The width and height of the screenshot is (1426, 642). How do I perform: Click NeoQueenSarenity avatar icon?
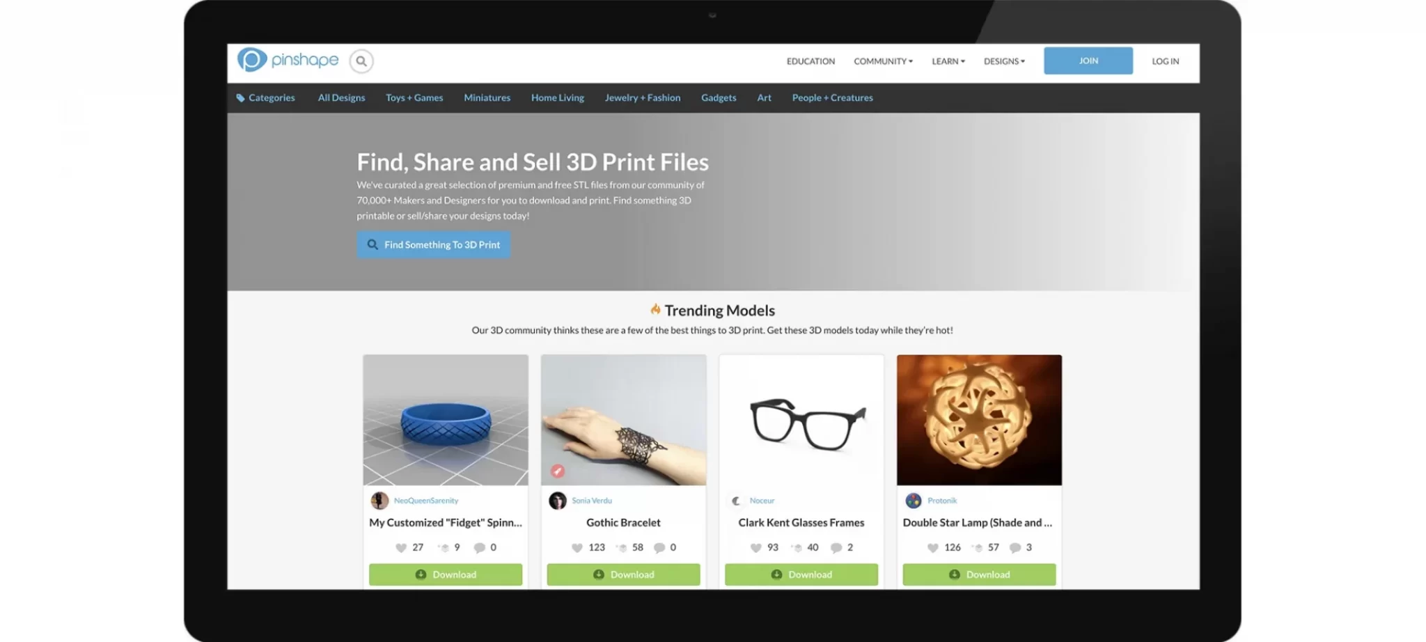point(379,501)
